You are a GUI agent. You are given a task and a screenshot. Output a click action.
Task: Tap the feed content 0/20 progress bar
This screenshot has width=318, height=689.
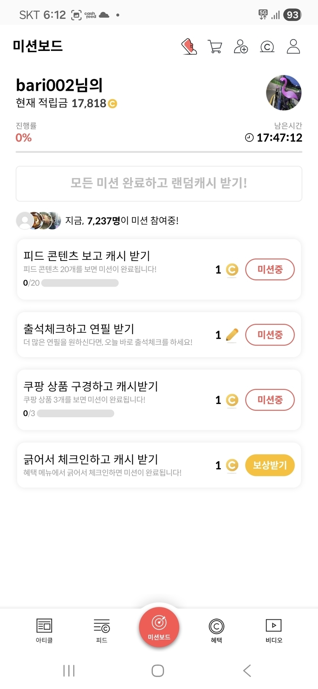[x=80, y=283]
